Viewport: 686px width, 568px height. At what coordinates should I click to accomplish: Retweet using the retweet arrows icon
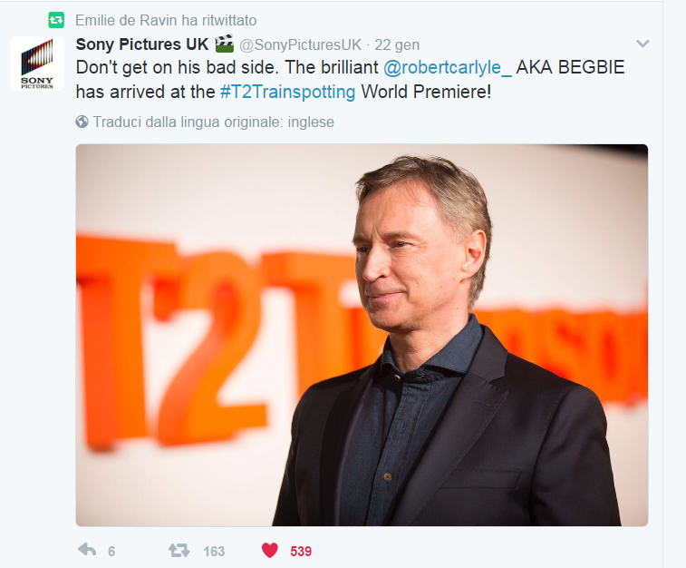point(179,550)
